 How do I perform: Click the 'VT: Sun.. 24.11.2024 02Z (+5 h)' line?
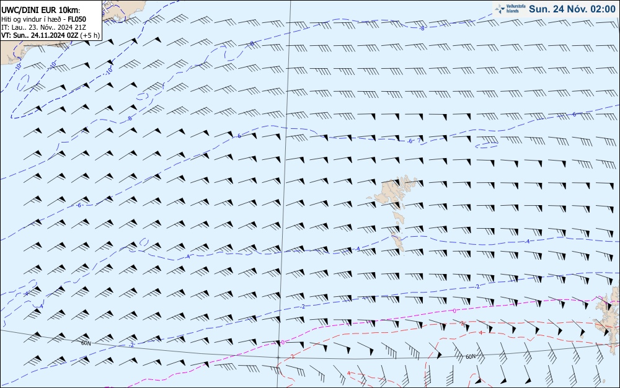tap(51, 35)
